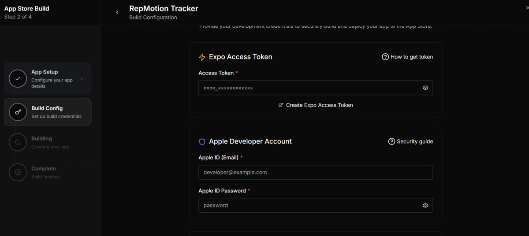Click the left arrow next to App Setup

point(83,79)
